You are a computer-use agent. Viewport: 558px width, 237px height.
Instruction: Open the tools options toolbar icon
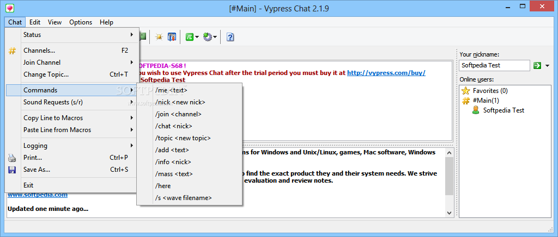pos(172,37)
